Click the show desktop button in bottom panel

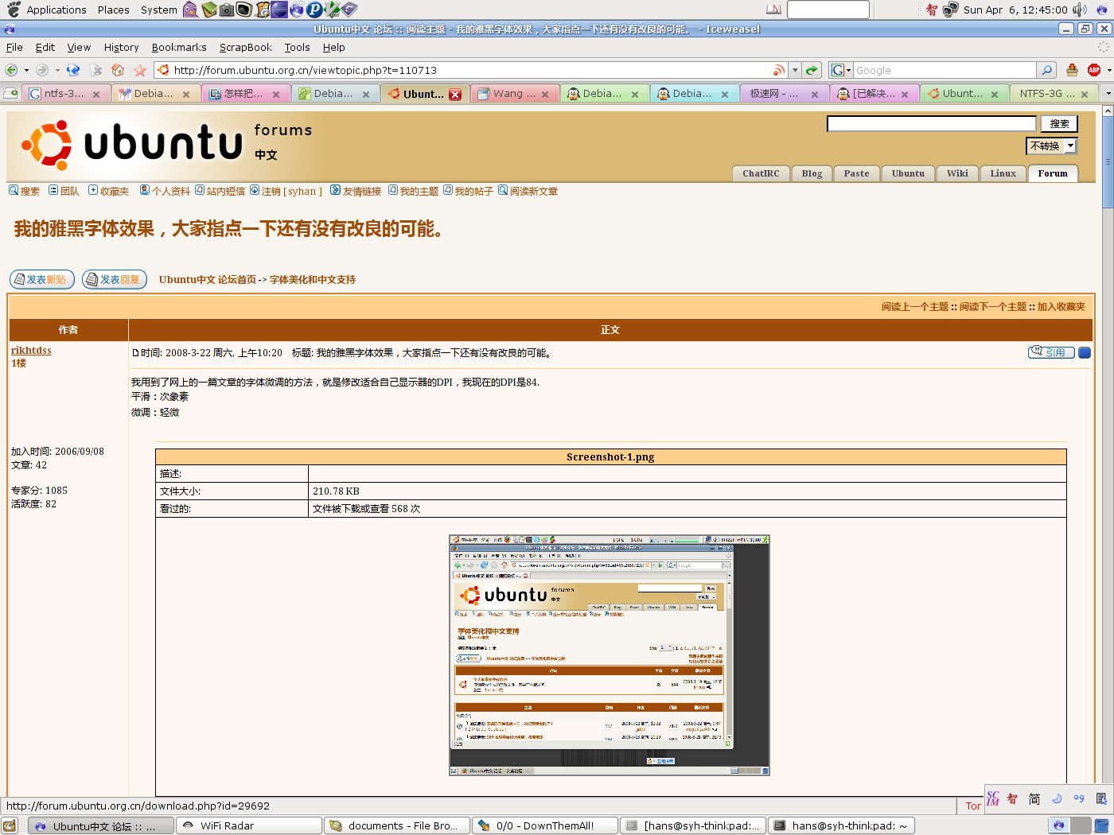[10, 825]
